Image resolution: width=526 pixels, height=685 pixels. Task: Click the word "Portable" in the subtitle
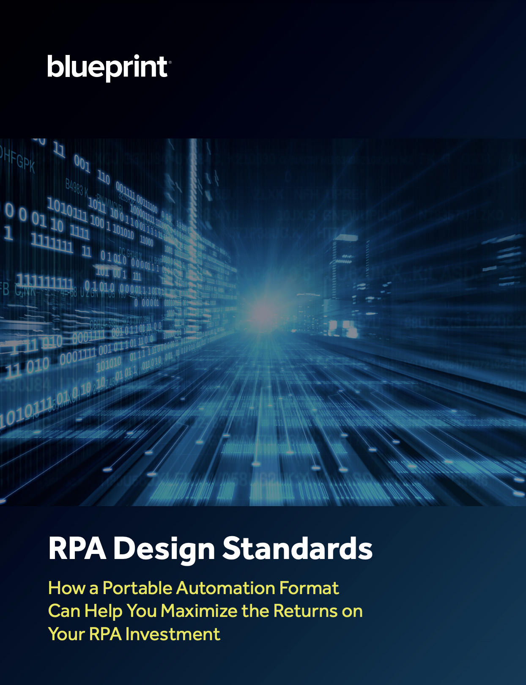137,588
